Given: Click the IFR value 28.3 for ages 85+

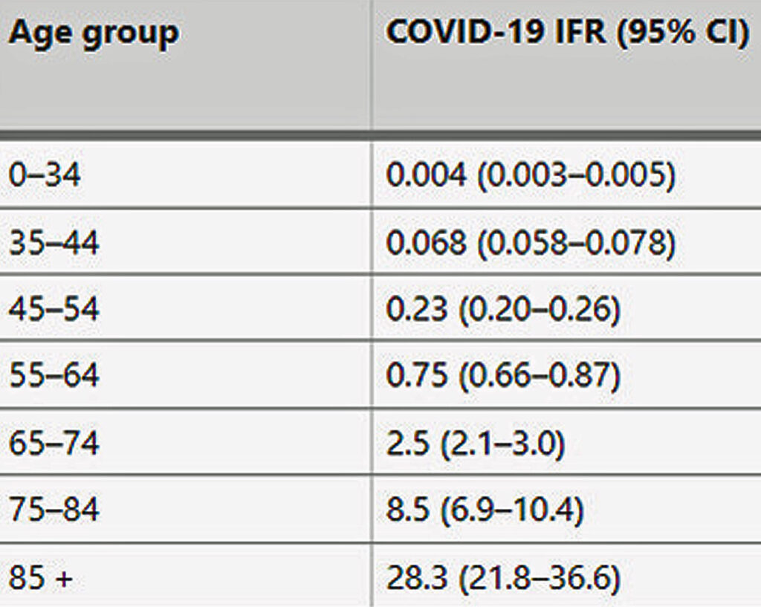Looking at the screenshot, I should pos(415,577).
